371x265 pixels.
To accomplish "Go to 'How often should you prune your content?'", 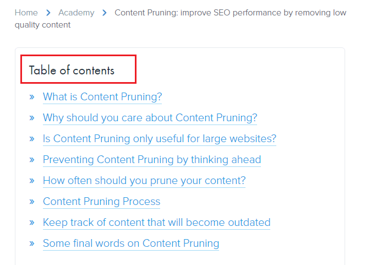I will tap(144, 181).
